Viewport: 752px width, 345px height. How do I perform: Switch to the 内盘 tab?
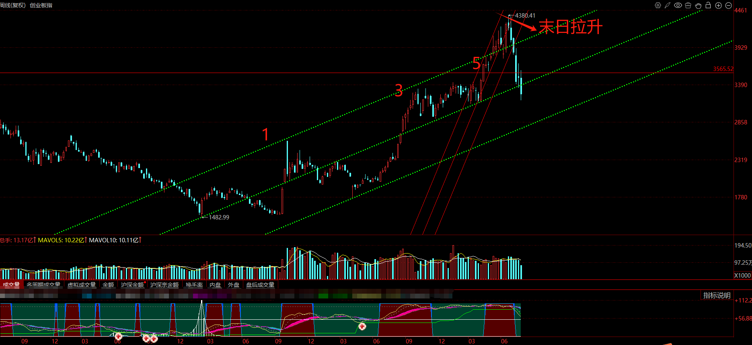(x=215, y=285)
